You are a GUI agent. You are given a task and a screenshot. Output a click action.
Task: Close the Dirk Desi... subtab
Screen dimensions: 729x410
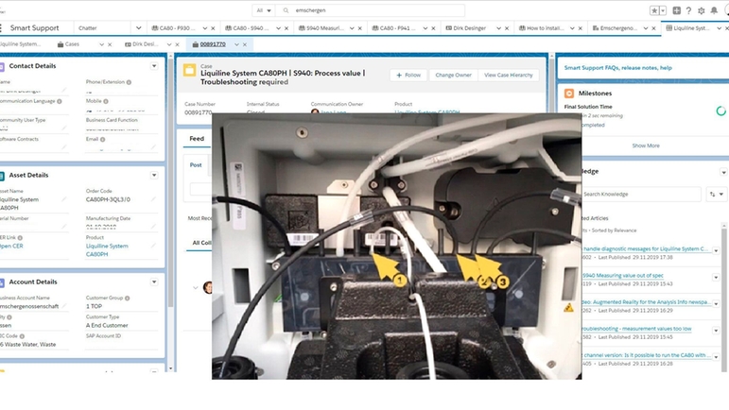(x=177, y=44)
